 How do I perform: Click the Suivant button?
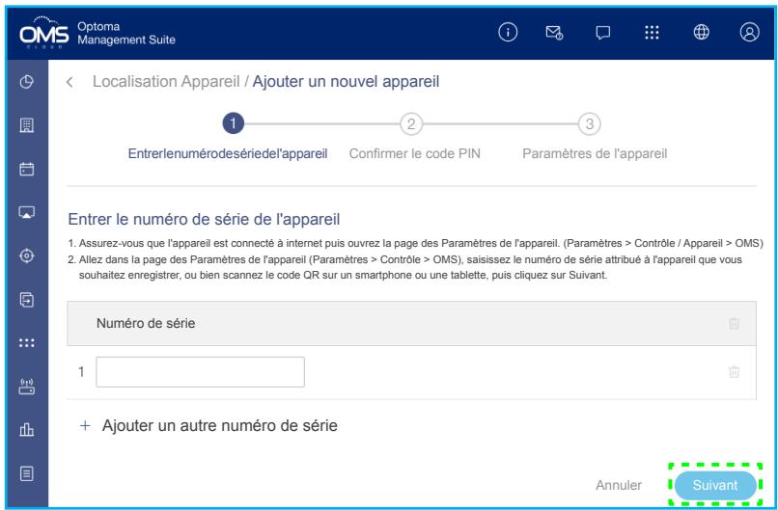(x=715, y=485)
